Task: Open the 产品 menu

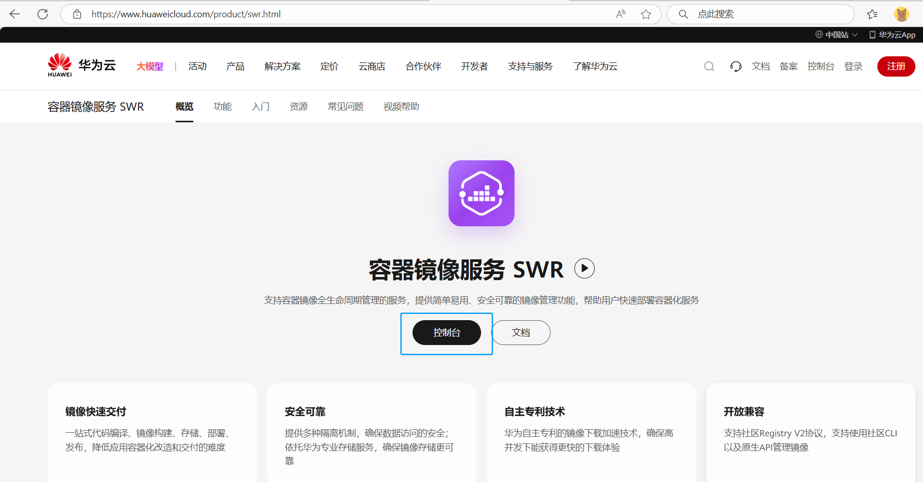Action: (235, 66)
